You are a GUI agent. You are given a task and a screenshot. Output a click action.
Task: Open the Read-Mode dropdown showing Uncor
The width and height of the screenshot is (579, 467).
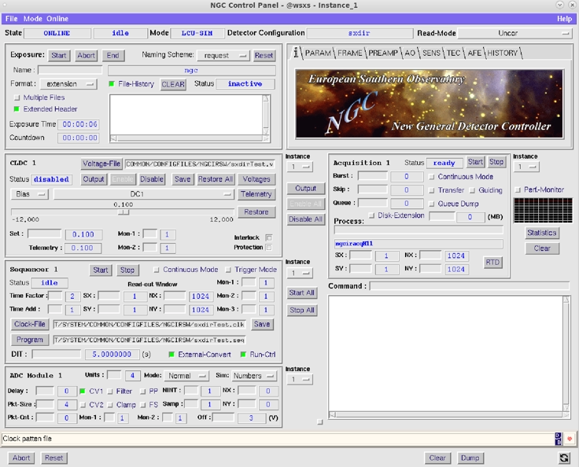[515, 34]
